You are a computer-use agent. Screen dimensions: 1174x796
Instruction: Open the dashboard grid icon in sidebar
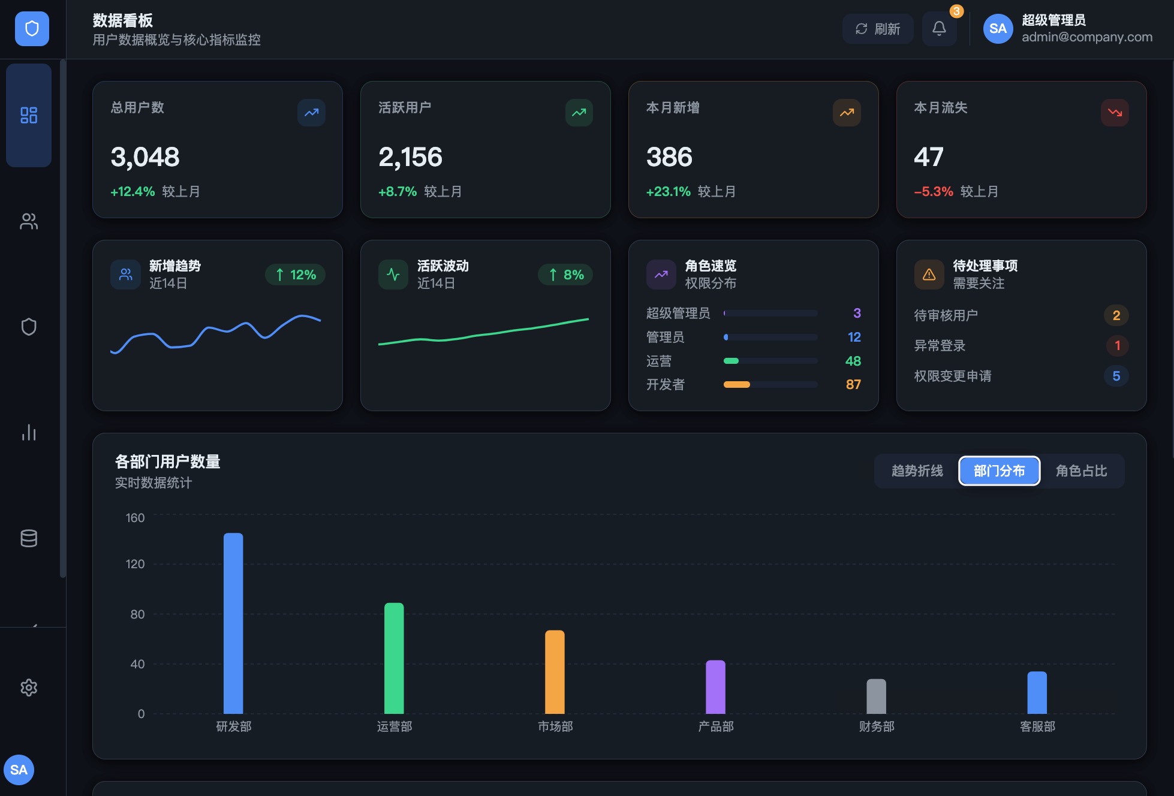tap(29, 115)
